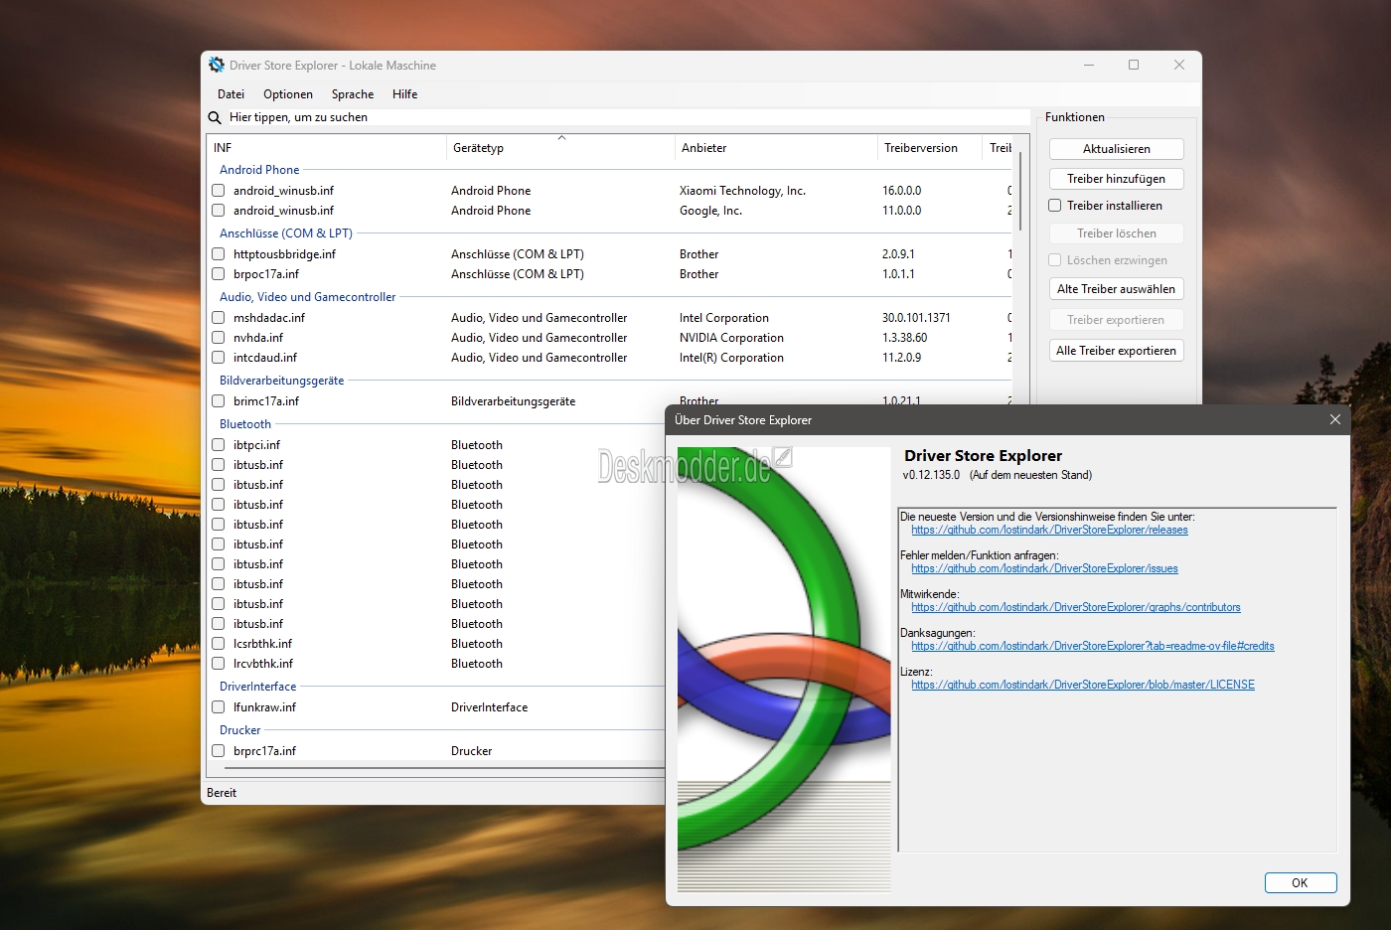Click the Driver Store Explorer title bar icon
Image resolution: width=1391 pixels, height=930 pixels.
217,66
